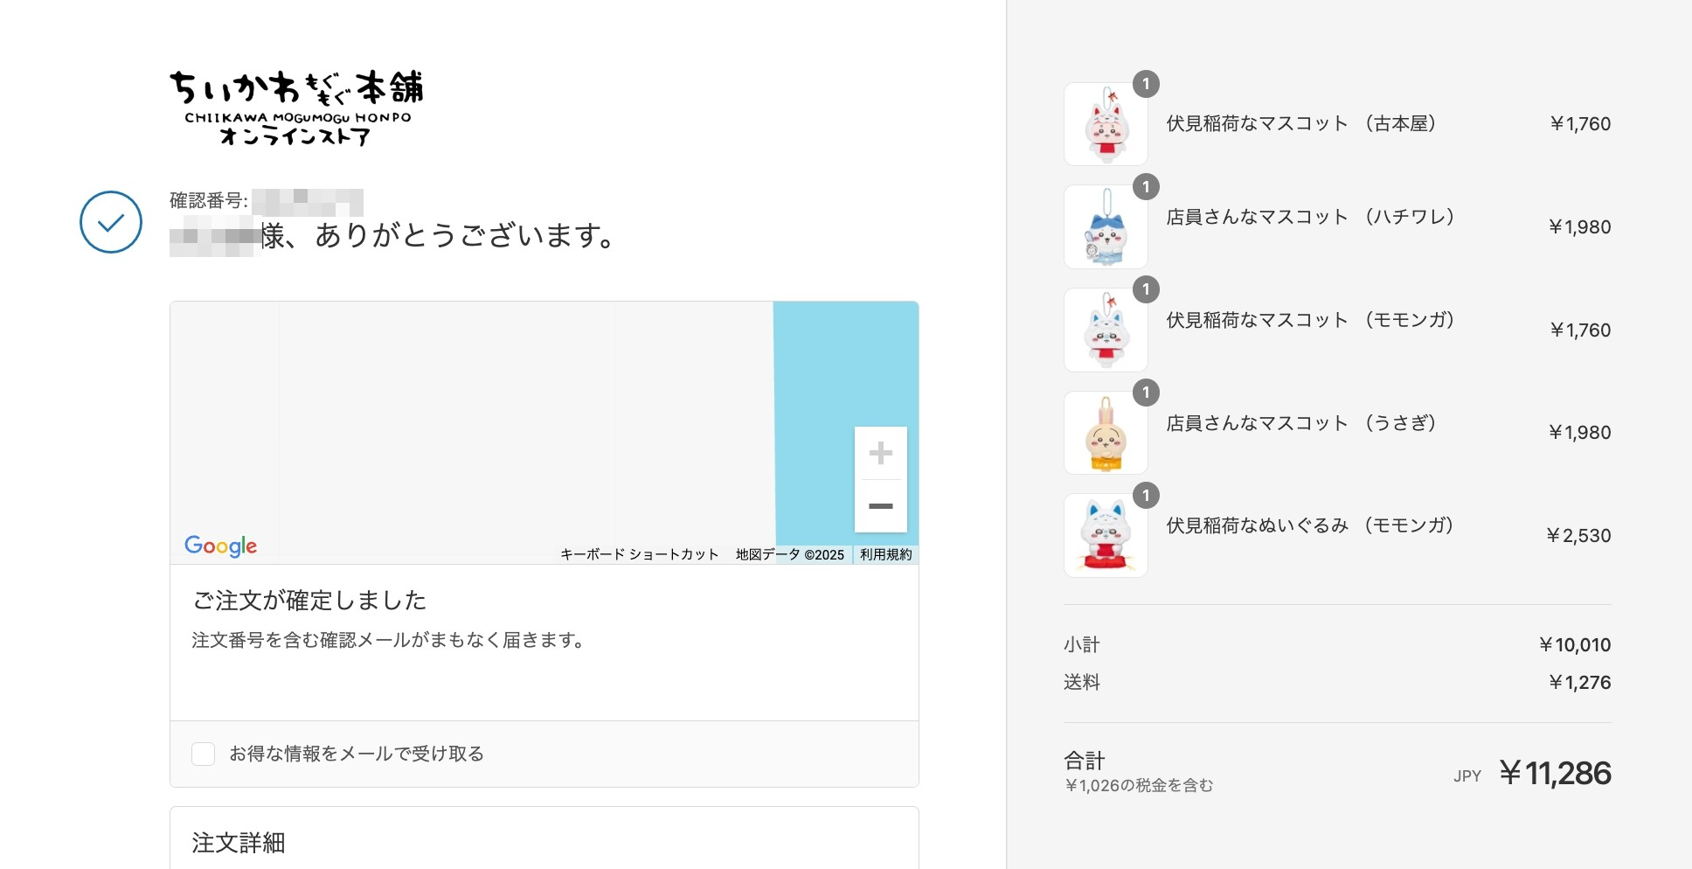
Task: Select thumbnail of 店員さんなマスコット（うさぎ）
Action: 1106,432
